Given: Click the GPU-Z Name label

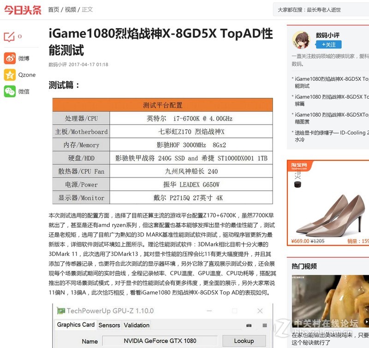Looking at the screenshot, I should coord(89,342).
